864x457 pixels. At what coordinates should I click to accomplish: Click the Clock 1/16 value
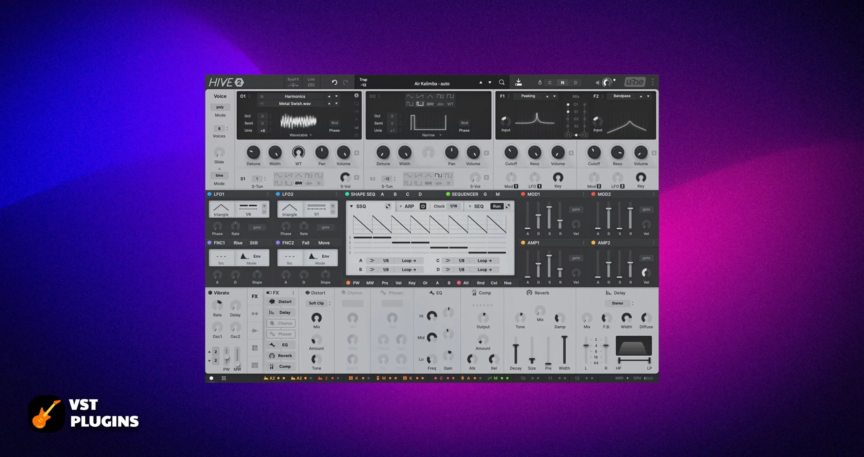click(x=453, y=206)
